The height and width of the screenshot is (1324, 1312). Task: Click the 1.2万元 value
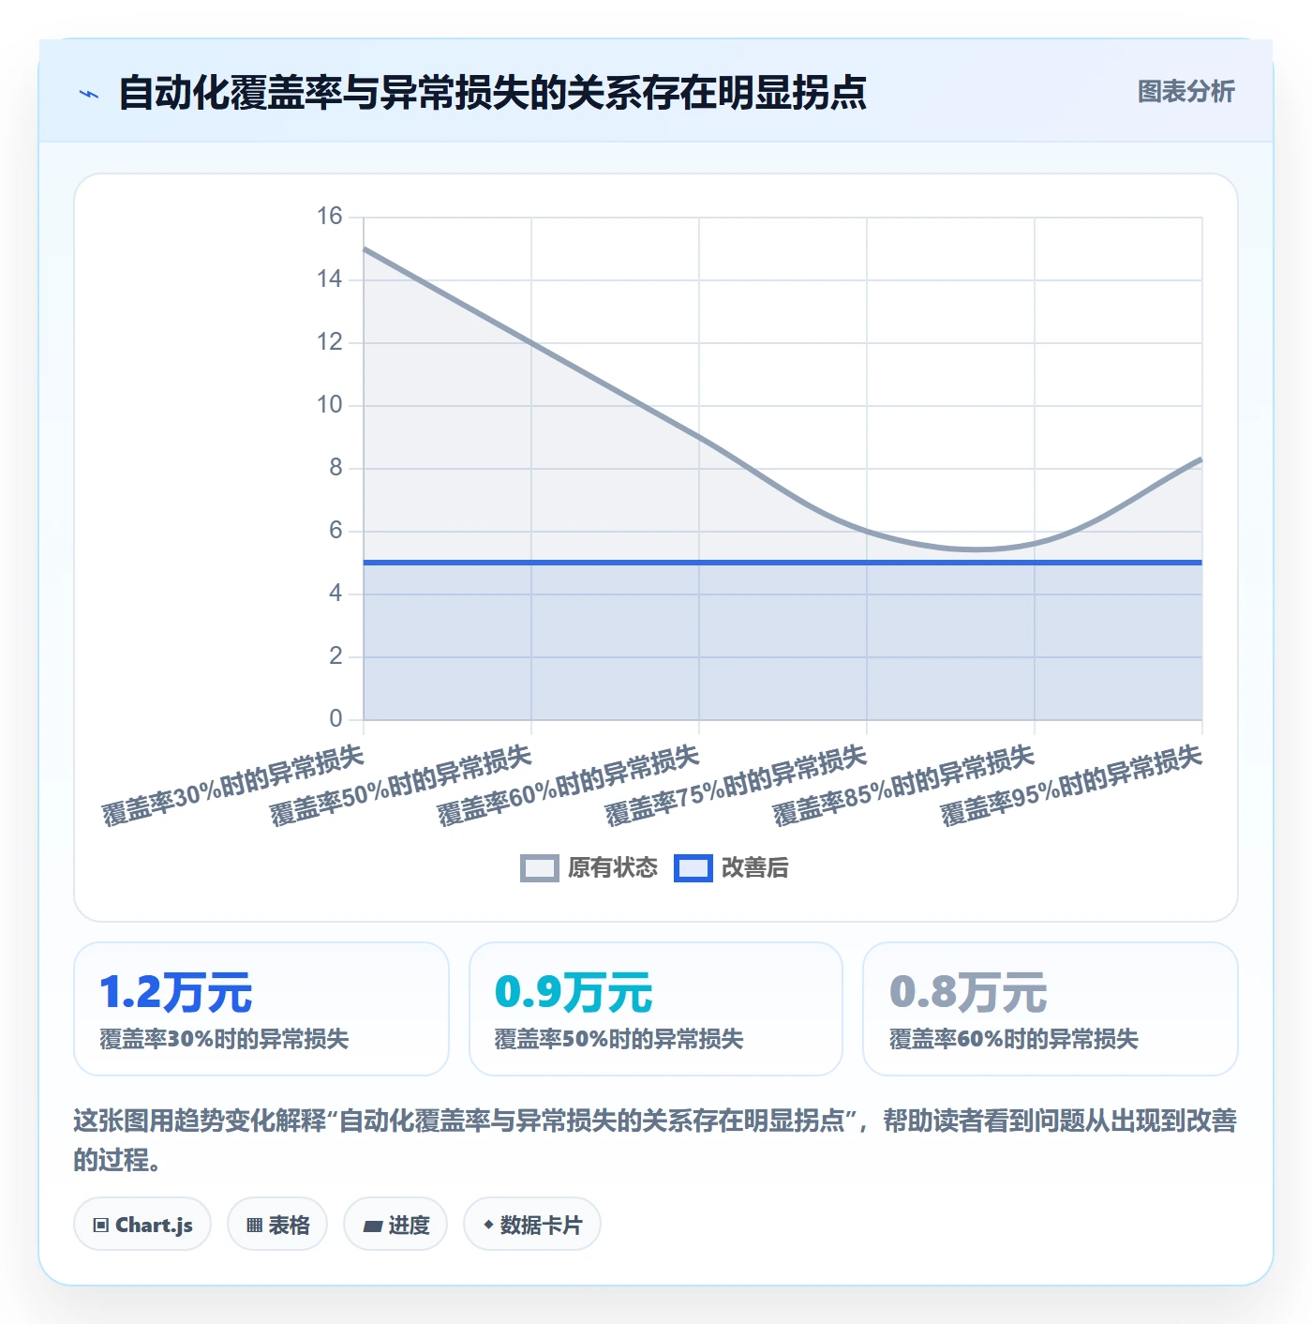point(176,992)
